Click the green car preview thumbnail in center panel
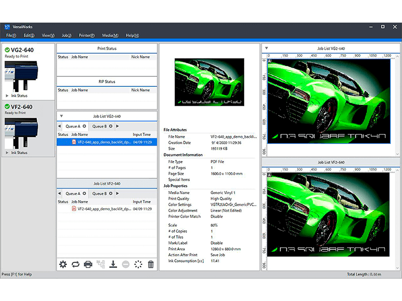The width and height of the screenshot is (402, 301). [210, 82]
